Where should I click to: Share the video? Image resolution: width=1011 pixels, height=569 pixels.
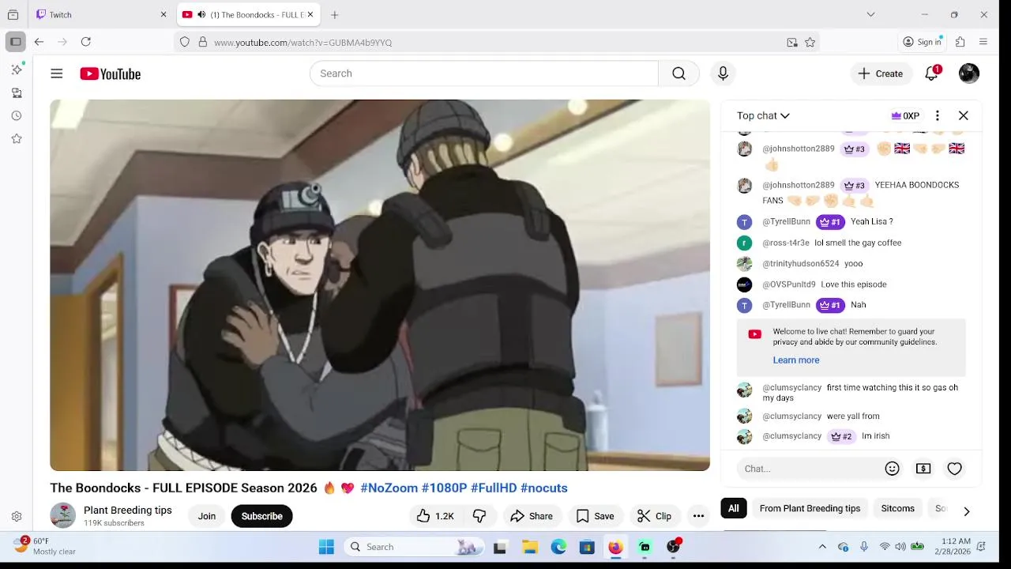[532, 516]
